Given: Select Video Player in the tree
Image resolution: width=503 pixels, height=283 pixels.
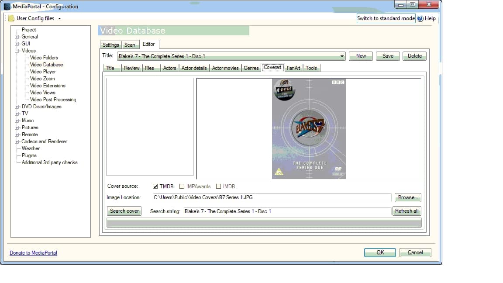Looking at the screenshot, I should [43, 72].
